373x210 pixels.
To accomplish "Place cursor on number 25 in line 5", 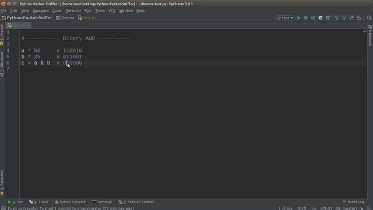I will 37,57.
